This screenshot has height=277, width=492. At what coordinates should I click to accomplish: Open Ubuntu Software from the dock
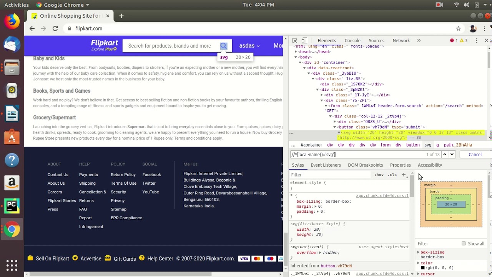tap(12, 137)
